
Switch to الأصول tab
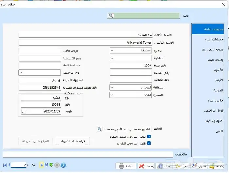208,70
